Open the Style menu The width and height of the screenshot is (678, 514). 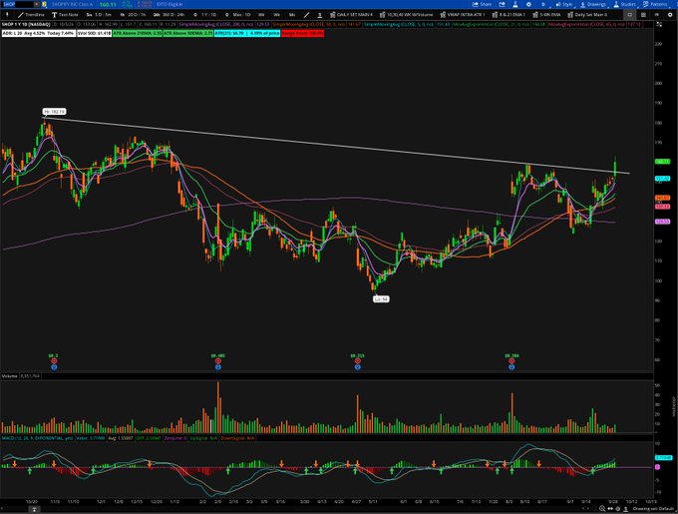564,4
